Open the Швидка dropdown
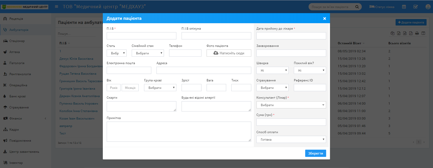The image size is (433, 168). [272, 70]
